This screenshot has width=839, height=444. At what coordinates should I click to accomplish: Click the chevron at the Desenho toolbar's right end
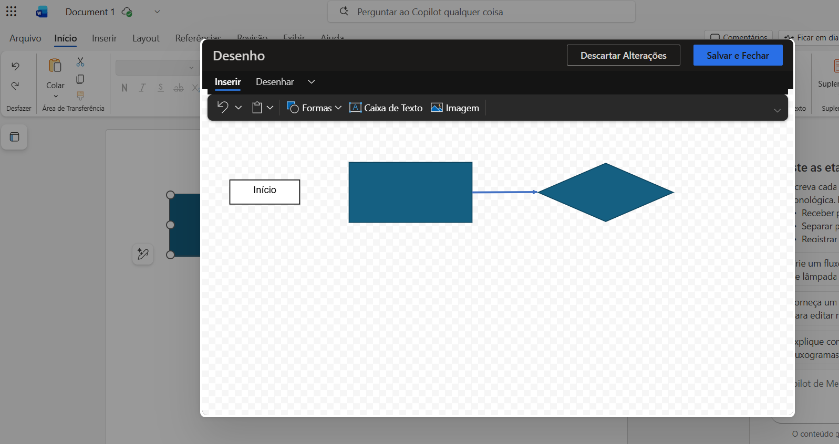coord(777,110)
